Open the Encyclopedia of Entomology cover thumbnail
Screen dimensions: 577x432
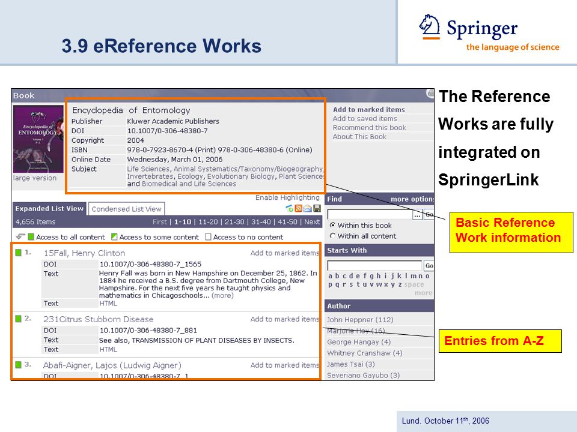(38, 139)
